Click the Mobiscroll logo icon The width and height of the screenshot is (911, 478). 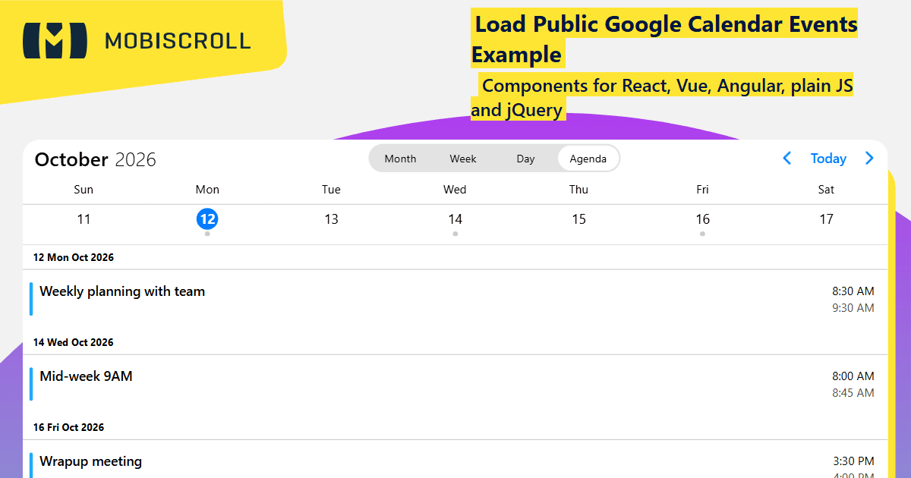[55, 40]
